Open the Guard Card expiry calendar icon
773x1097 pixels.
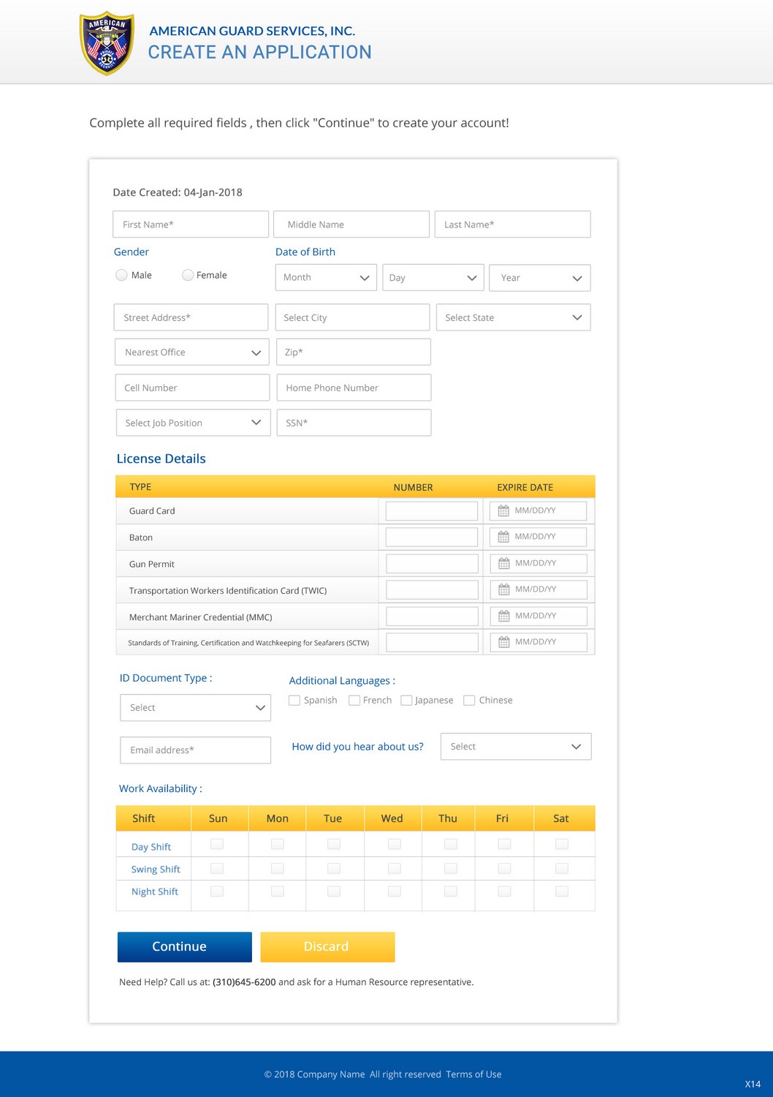[503, 510]
